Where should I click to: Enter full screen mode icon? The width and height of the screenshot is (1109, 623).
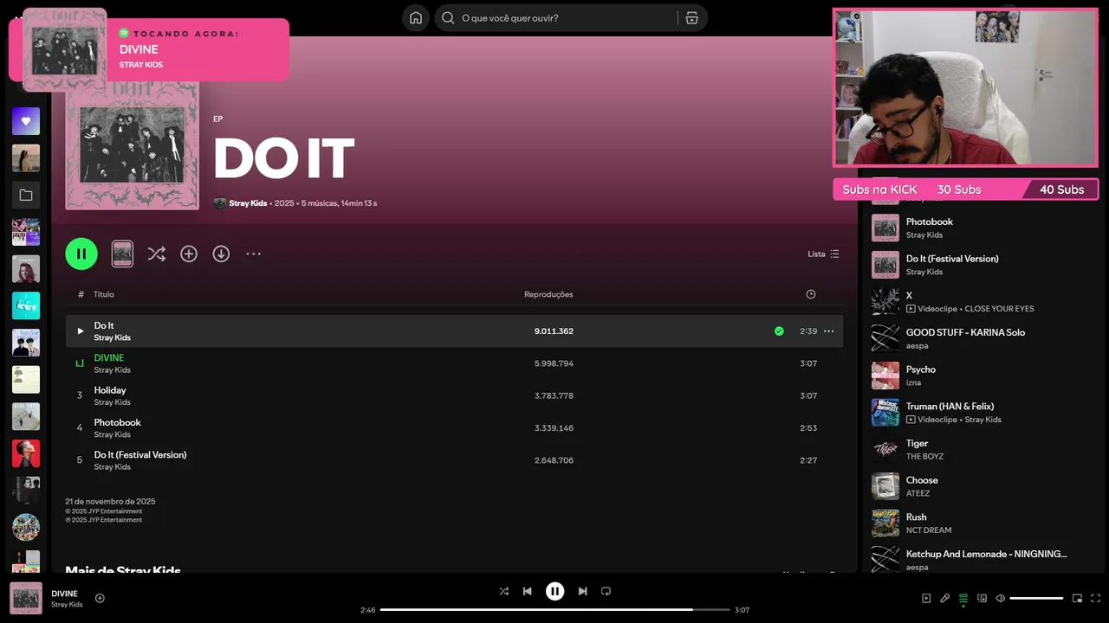point(1096,598)
